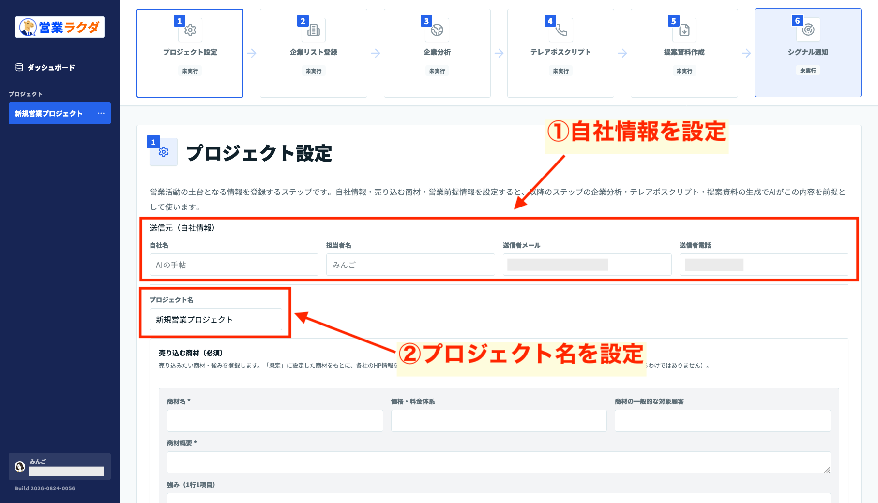Image resolution: width=878 pixels, height=503 pixels.
Task: Go to テレアポスクリプト step
Action: click(x=560, y=53)
